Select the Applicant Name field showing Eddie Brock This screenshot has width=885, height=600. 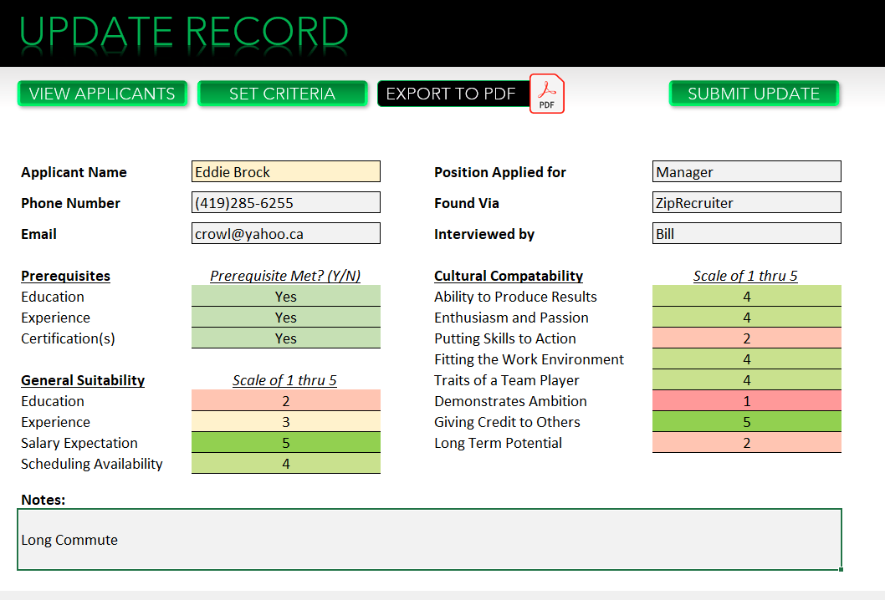[285, 171]
